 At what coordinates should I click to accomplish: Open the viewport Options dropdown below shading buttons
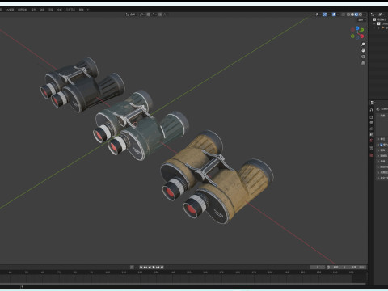click(361, 20)
